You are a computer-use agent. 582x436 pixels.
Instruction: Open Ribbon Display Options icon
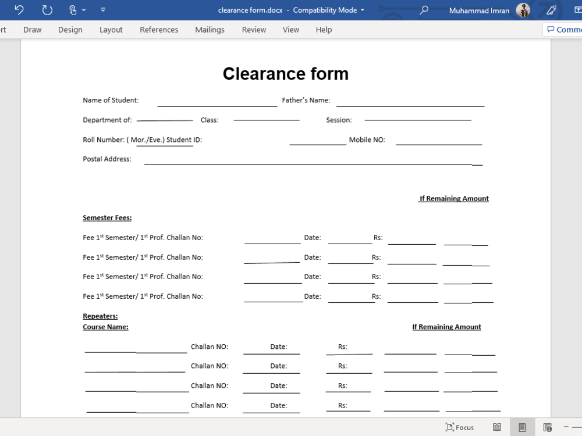tap(579, 10)
